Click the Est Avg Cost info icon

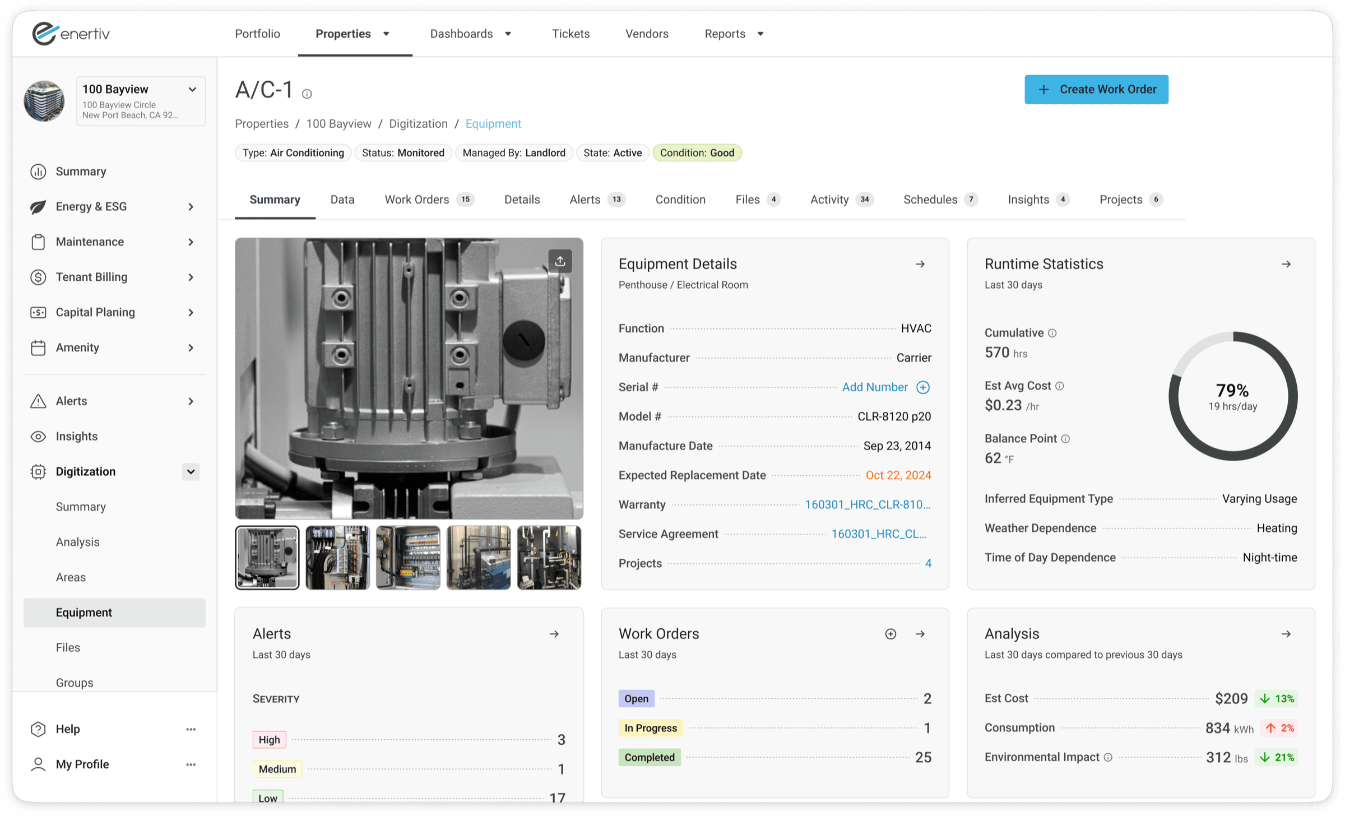coord(1059,386)
